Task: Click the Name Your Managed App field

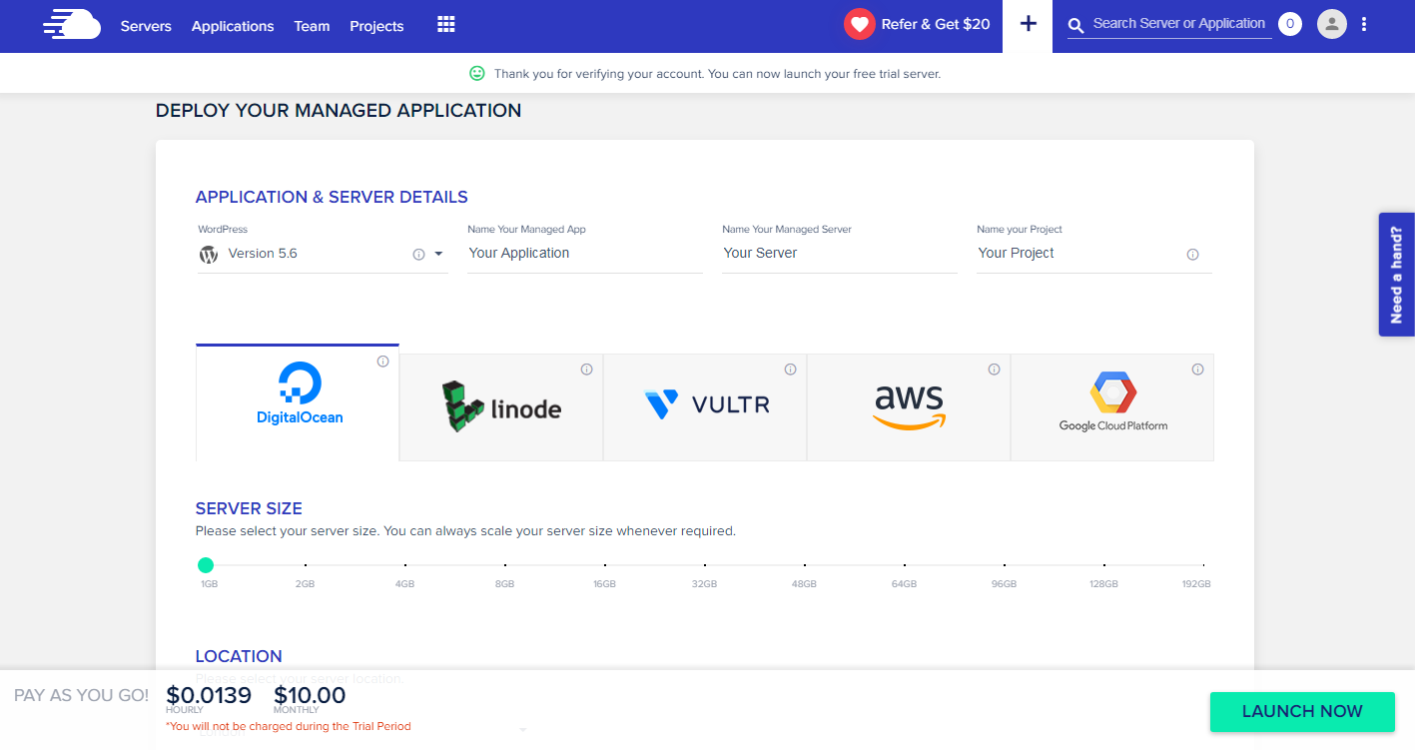Action: 585,254
